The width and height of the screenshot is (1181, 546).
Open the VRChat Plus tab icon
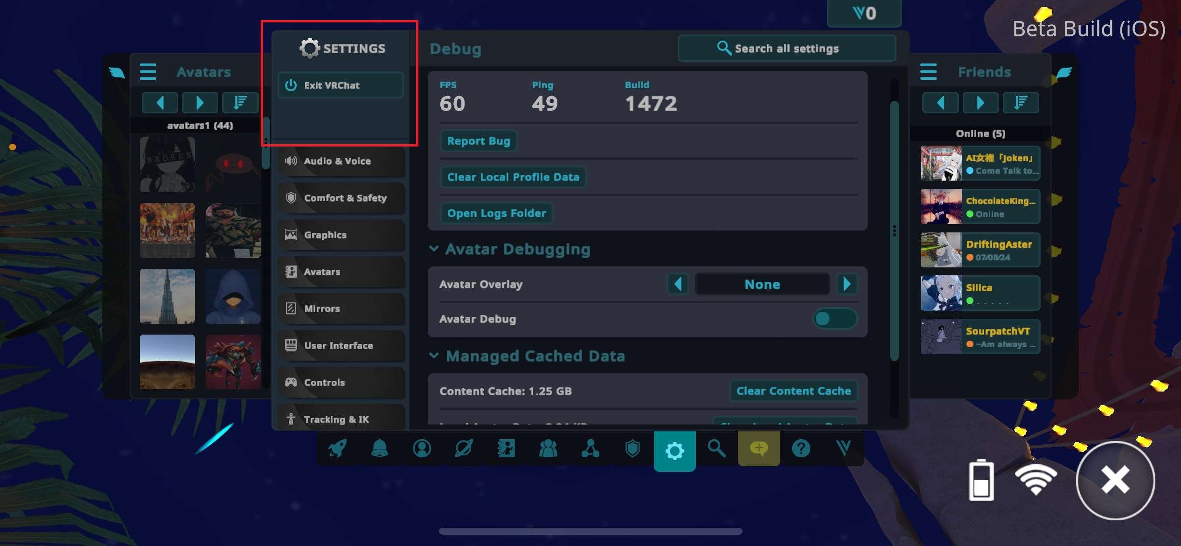pos(843,449)
